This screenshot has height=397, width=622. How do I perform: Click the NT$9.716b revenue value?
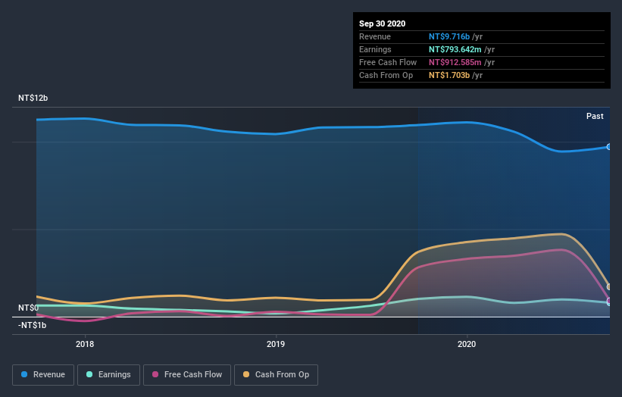tap(449, 36)
